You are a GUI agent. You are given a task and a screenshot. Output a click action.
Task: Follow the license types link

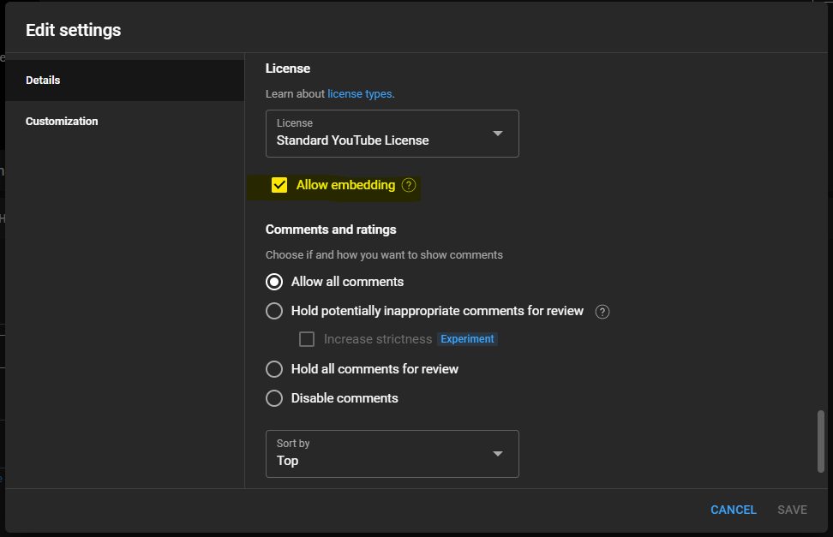pos(360,94)
